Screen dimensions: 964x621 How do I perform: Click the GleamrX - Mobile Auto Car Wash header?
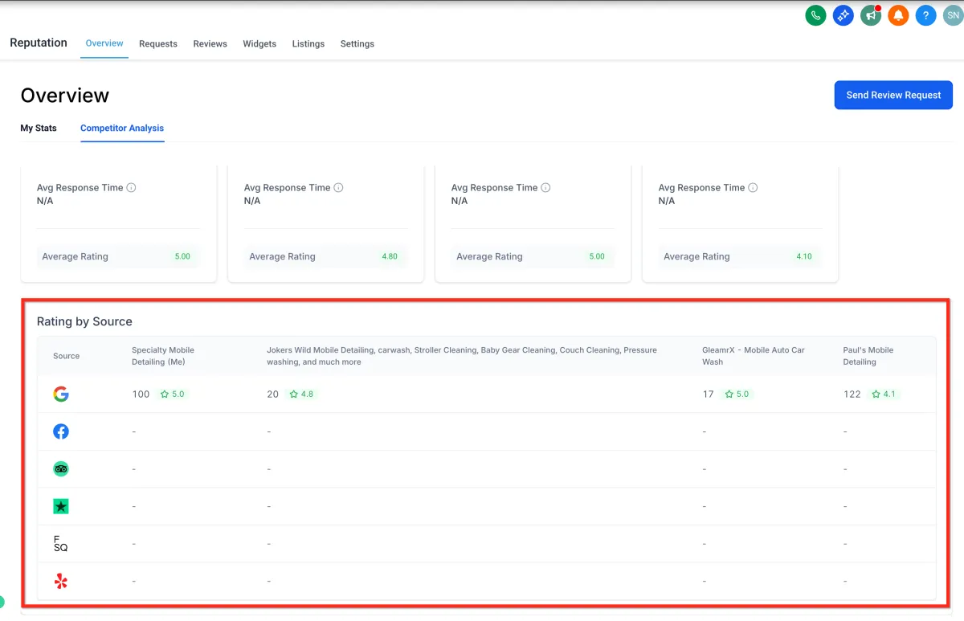point(754,356)
